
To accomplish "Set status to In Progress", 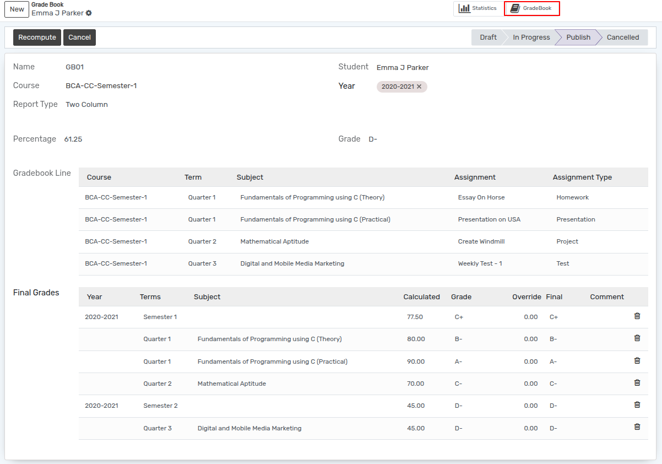I will pos(531,37).
